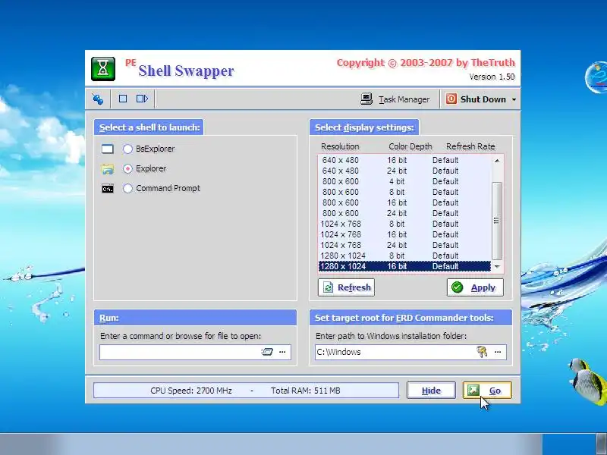Viewport: 607px width, 455px height.
Task: Open Task Manager from the toolbar
Action: pyautogui.click(x=395, y=99)
